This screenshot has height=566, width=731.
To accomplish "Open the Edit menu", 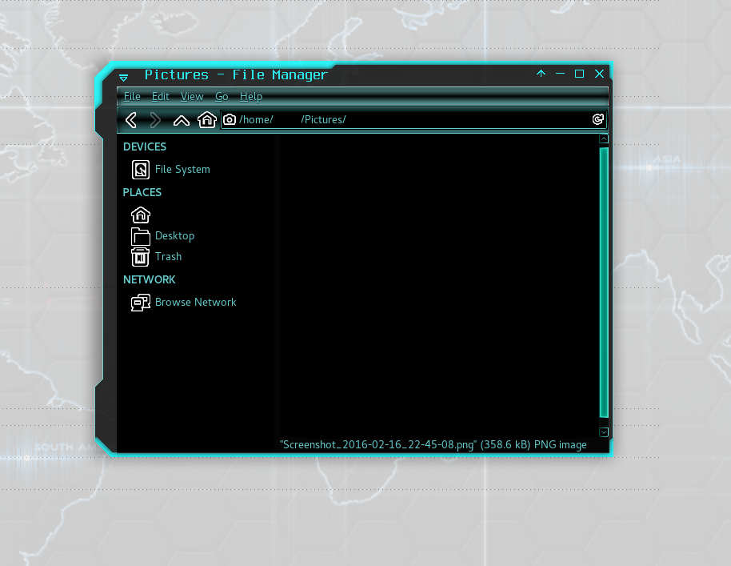I will [161, 97].
